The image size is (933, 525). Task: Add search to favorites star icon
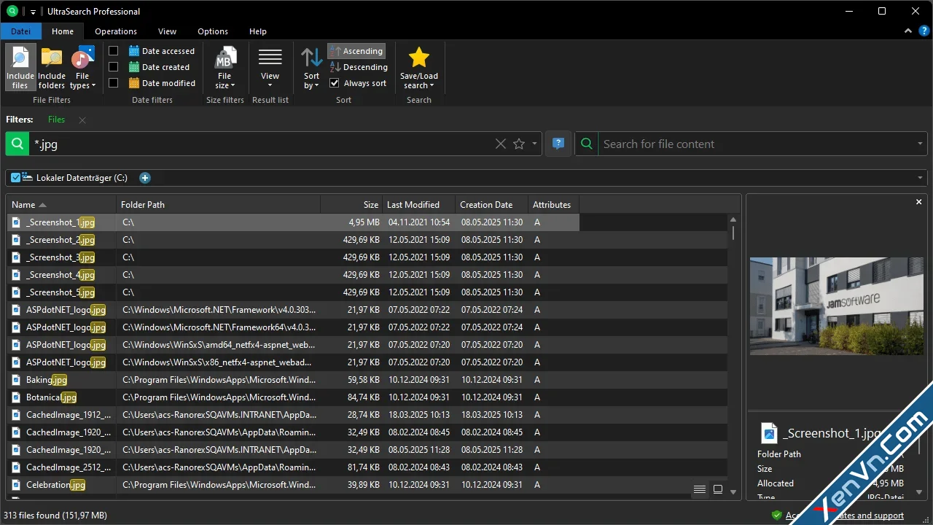tap(519, 144)
